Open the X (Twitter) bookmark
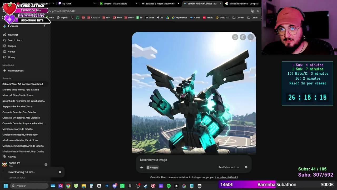The width and height of the screenshot is (337, 190). (72, 18)
